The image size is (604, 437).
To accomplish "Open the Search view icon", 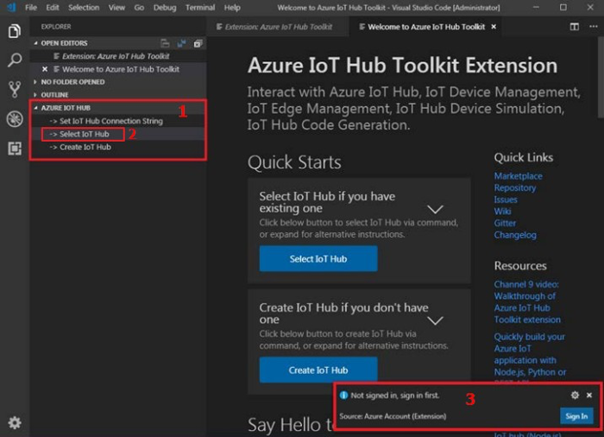I will (x=14, y=60).
